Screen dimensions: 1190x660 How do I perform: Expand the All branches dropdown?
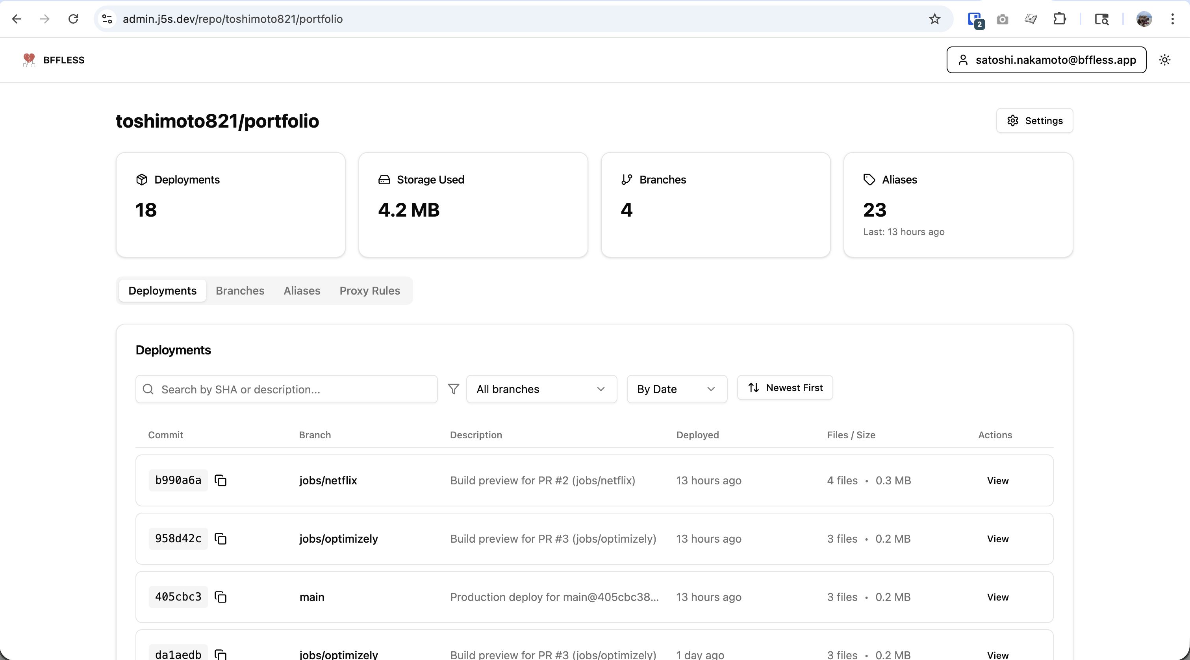pos(541,389)
